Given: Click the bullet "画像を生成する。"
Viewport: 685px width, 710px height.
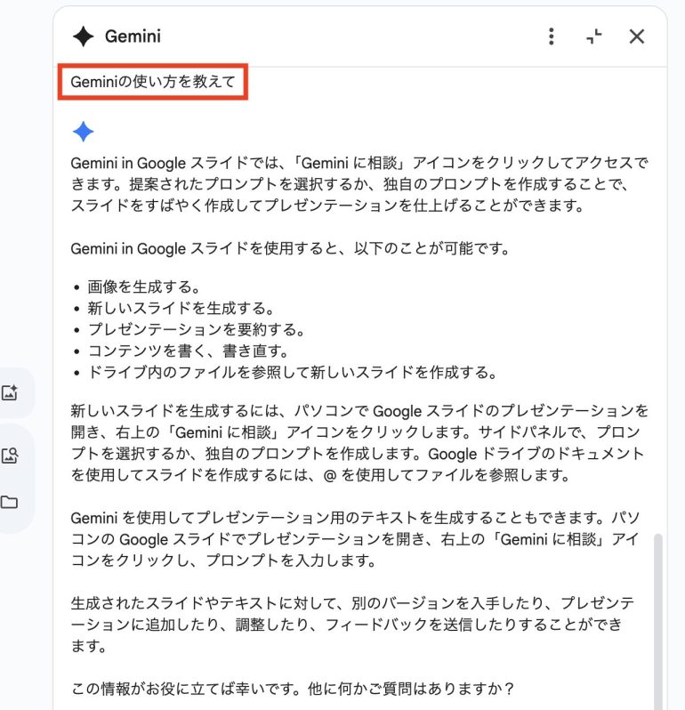Looking at the screenshot, I should (143, 286).
